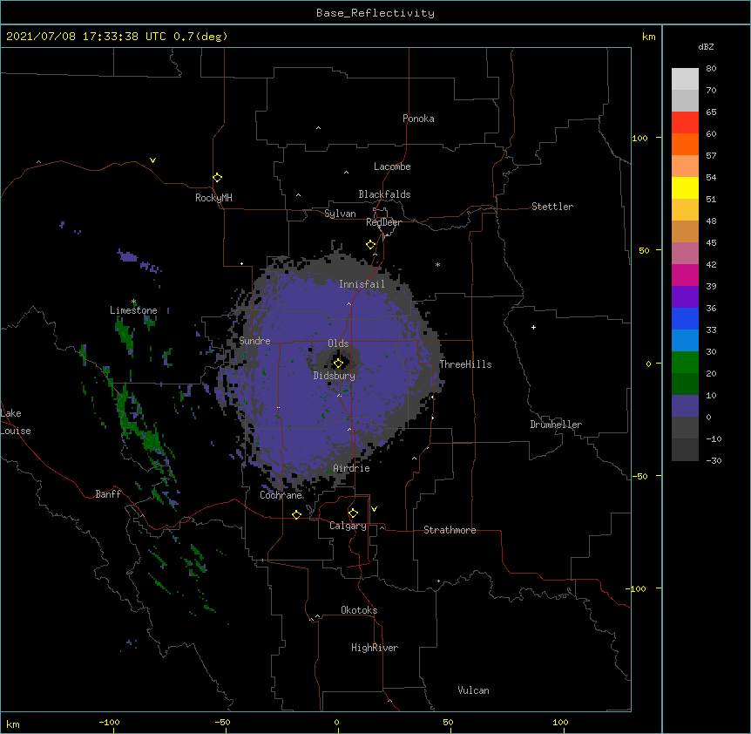Click the RockyMH label
The height and width of the screenshot is (734, 751).
[x=213, y=198]
